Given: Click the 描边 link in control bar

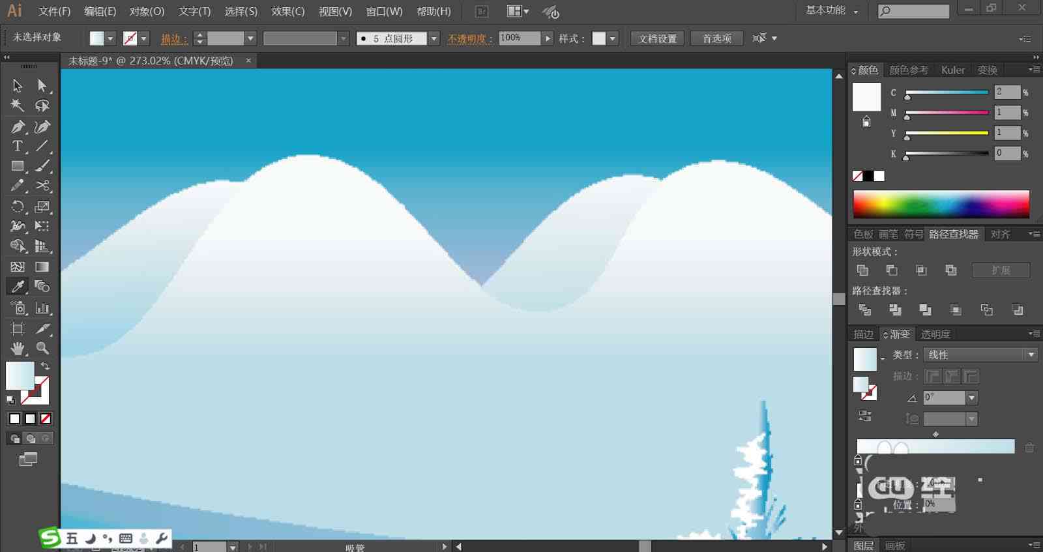Looking at the screenshot, I should [x=174, y=38].
